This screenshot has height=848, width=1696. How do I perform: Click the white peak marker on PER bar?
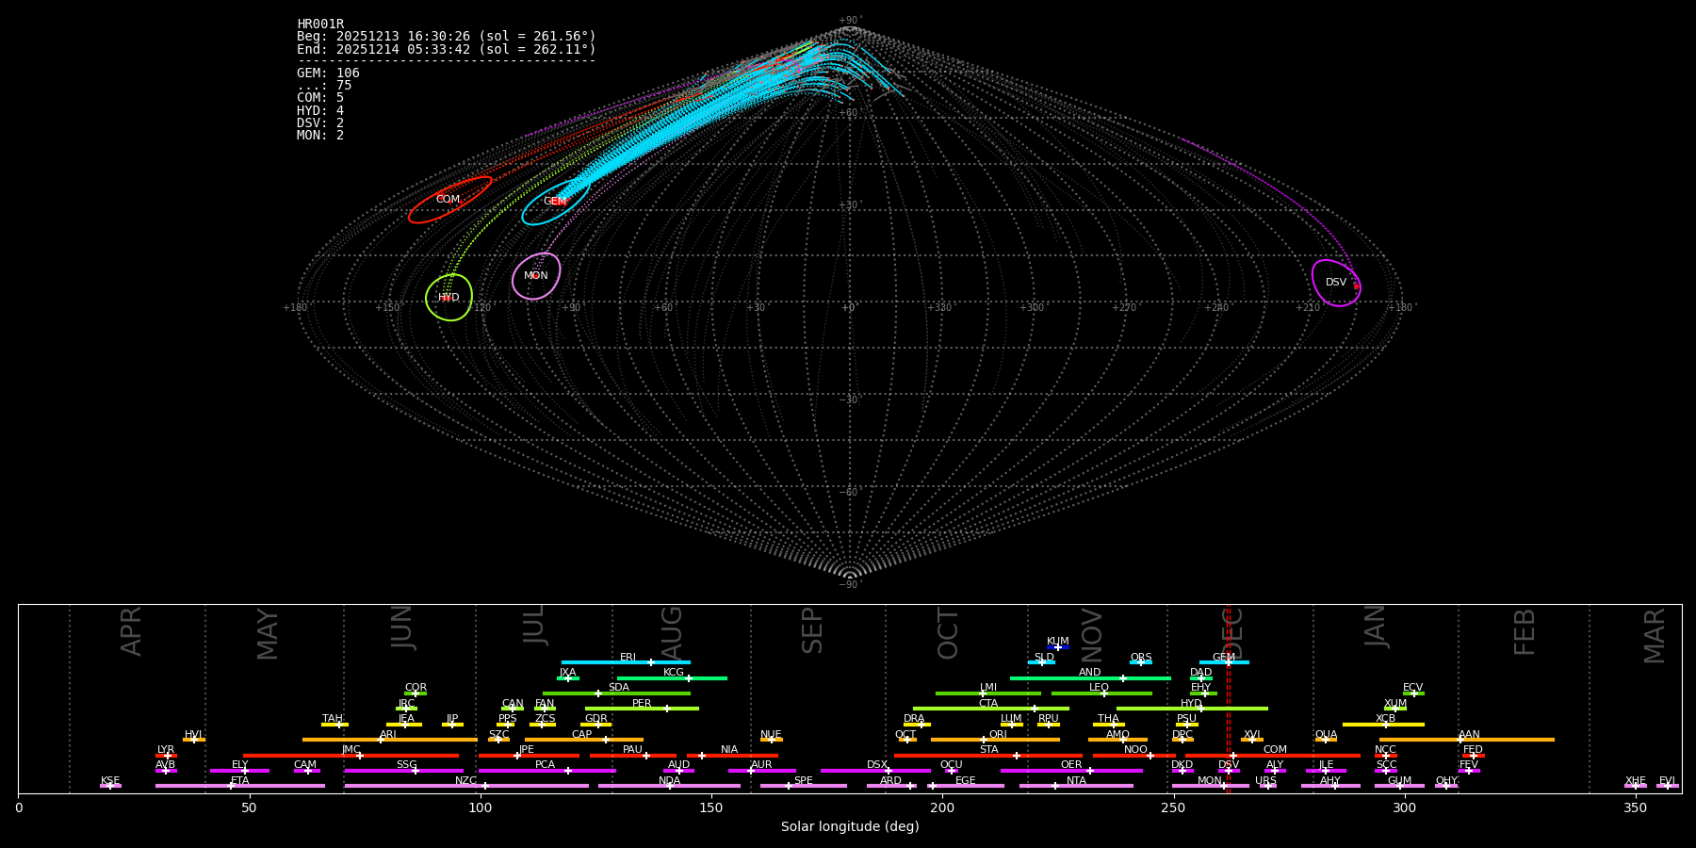[667, 709]
